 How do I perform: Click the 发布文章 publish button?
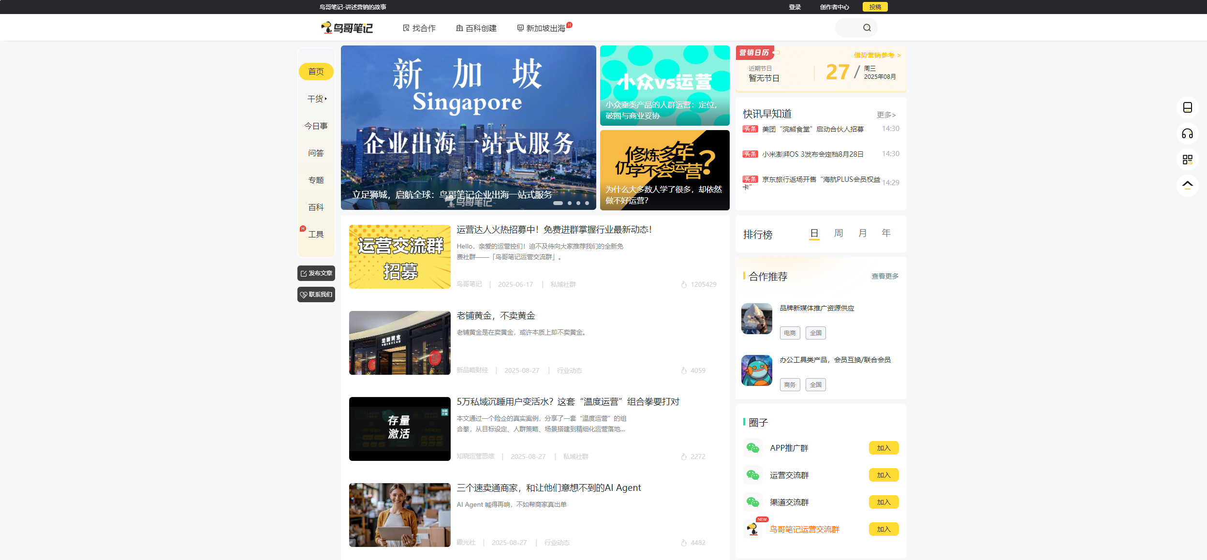click(x=316, y=273)
